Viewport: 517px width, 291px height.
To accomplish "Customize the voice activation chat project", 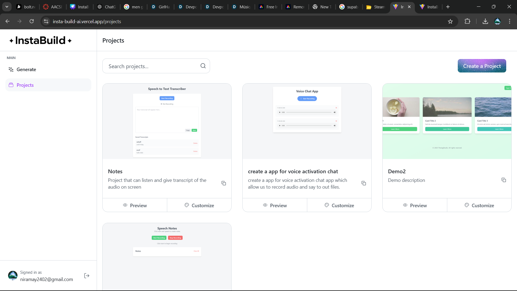I will [x=339, y=205].
